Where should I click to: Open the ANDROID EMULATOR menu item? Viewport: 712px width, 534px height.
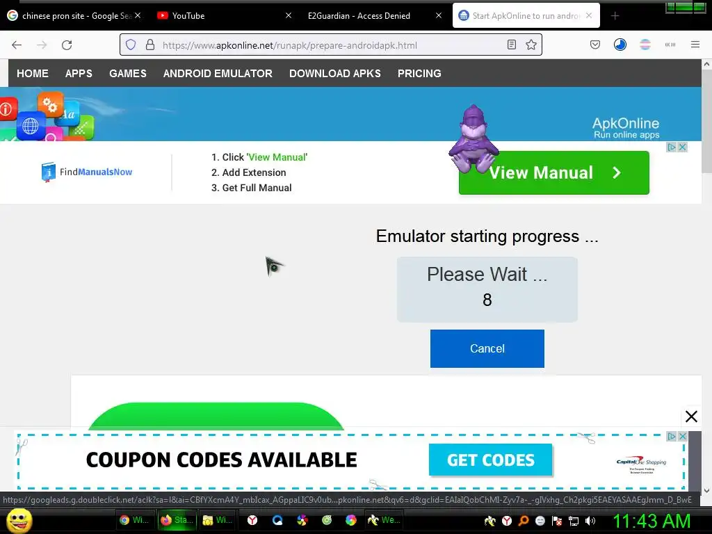click(x=218, y=74)
